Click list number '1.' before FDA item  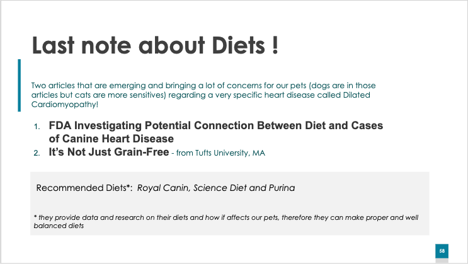click(37, 127)
